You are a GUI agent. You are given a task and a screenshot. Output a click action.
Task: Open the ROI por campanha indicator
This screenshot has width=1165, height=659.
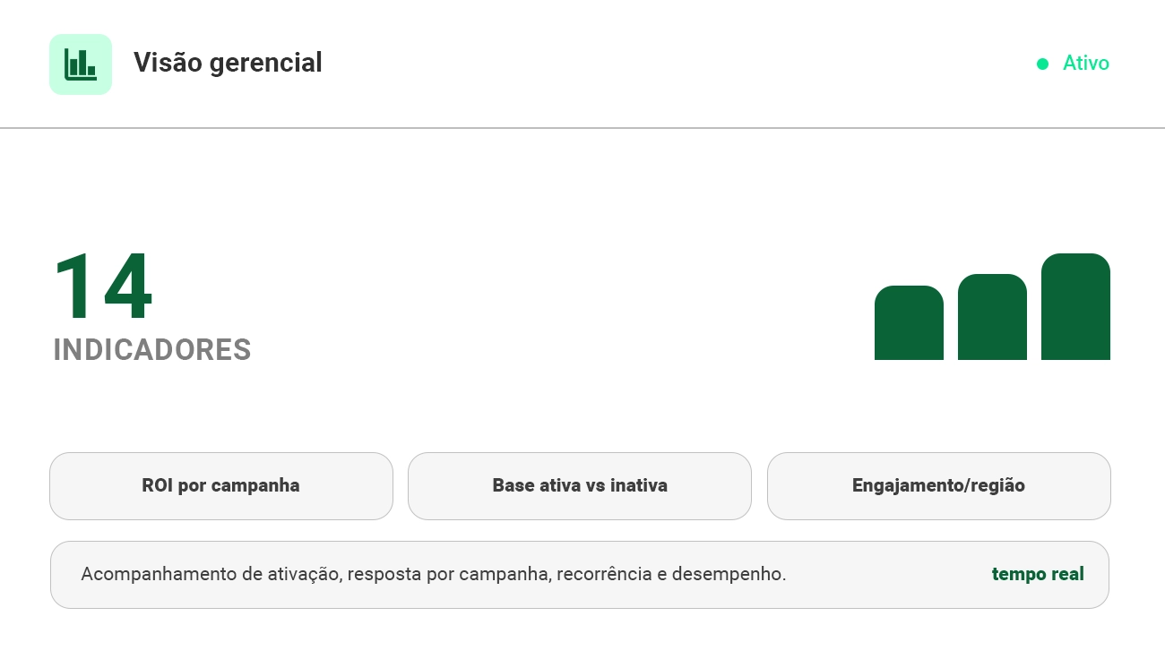click(221, 486)
